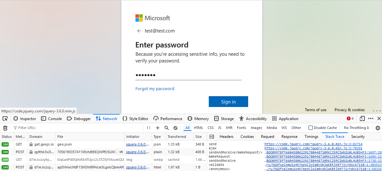Open the Inspector tab
Image resolution: width=382 pixels, height=171 pixels.
click(25, 119)
